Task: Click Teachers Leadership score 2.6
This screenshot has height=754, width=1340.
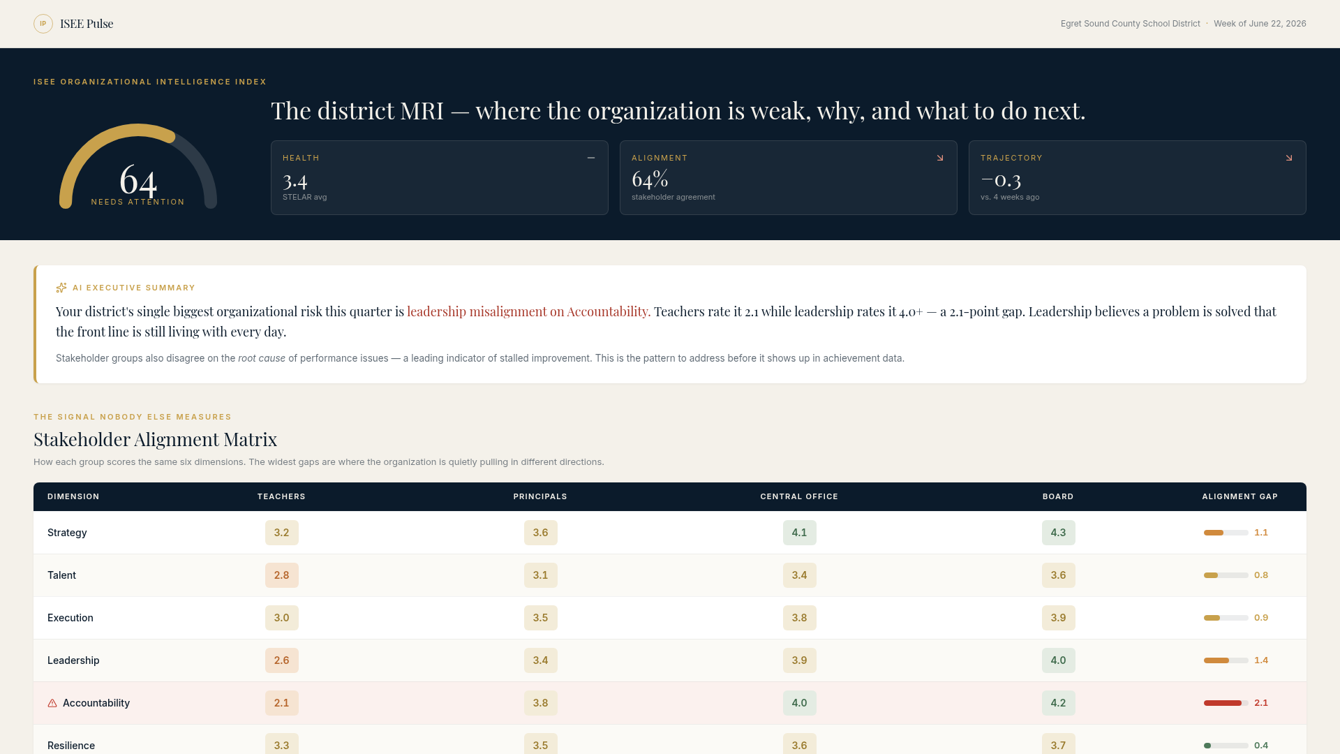Action: (281, 660)
